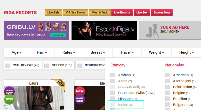
Task: Toggle the With Reviews checkbox
Action: (x=8, y=66)
